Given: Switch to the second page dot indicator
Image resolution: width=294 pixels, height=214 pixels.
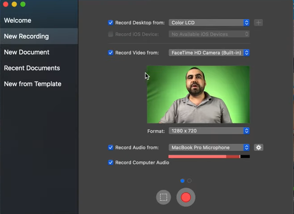Looking at the screenshot, I should (189, 181).
